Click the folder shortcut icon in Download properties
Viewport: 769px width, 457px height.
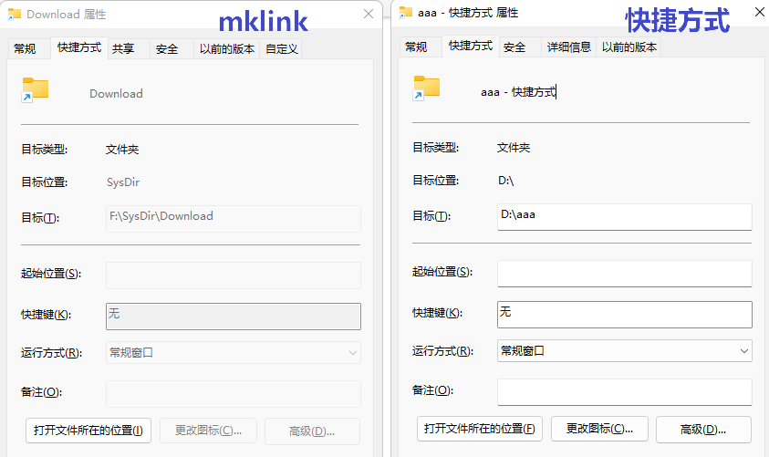pyautogui.click(x=35, y=89)
